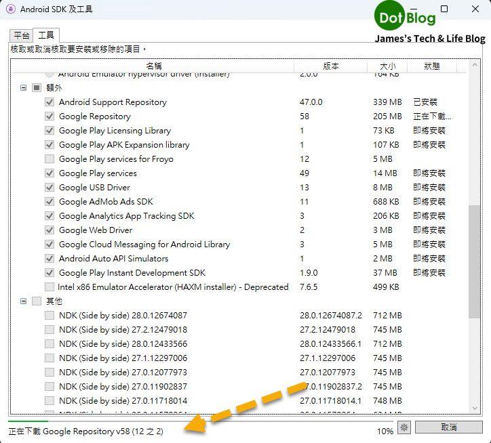Check NDK (Side by side) 28.0.12433566
Screen dimensions: 491x443
pos(50,344)
